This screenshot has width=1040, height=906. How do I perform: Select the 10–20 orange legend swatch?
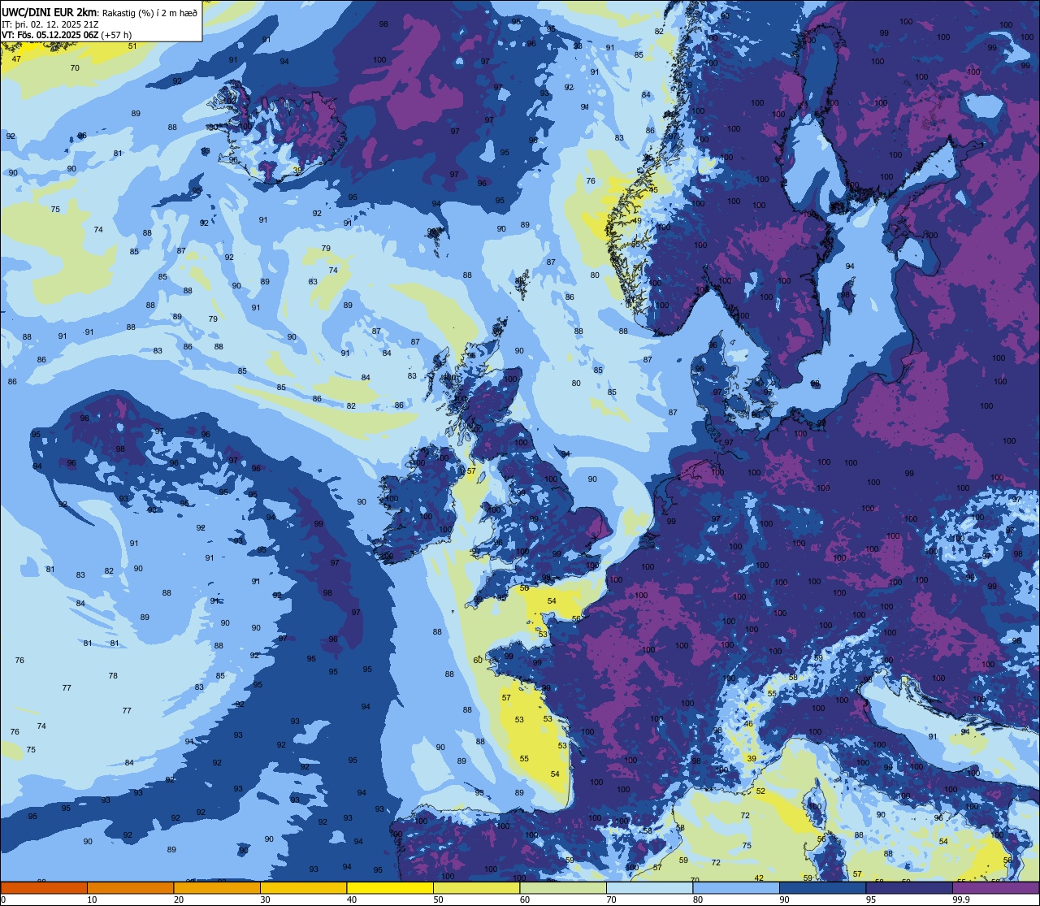click(x=130, y=887)
